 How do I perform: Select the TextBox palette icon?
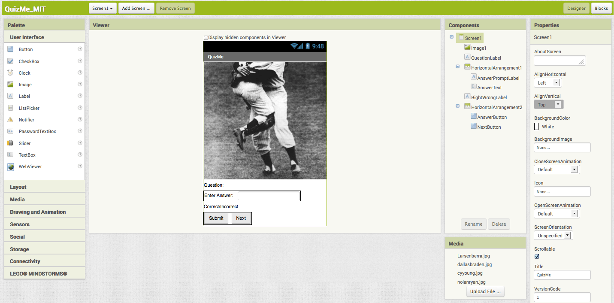[10, 155]
